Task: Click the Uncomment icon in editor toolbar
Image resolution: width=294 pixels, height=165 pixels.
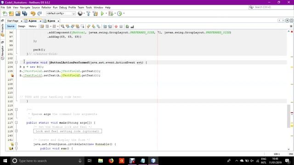Action: [x=132, y=27]
